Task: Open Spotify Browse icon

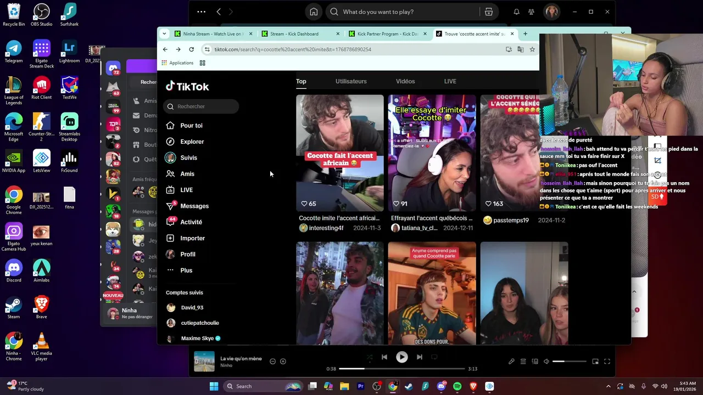Action: click(x=489, y=12)
